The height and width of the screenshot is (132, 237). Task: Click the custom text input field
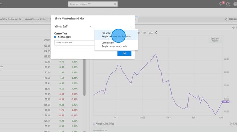(74, 43)
